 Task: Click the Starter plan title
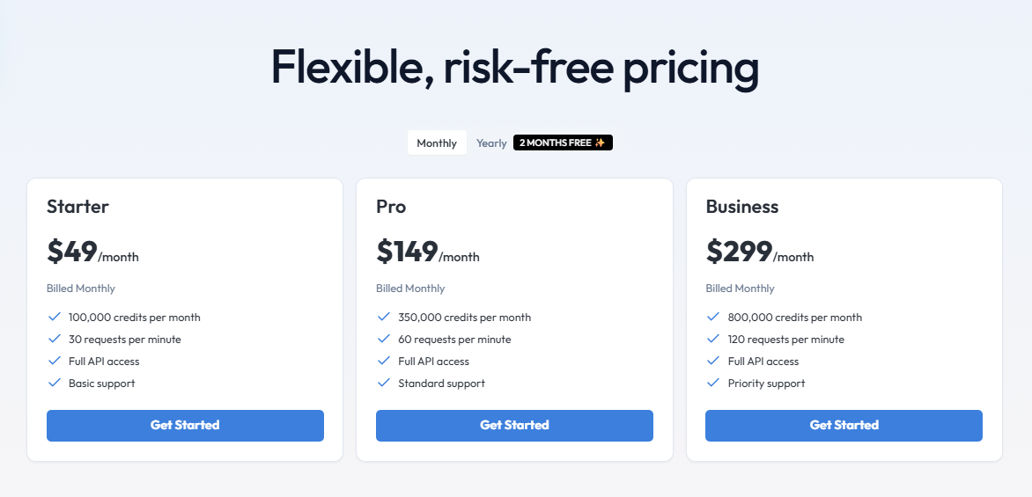coord(77,207)
